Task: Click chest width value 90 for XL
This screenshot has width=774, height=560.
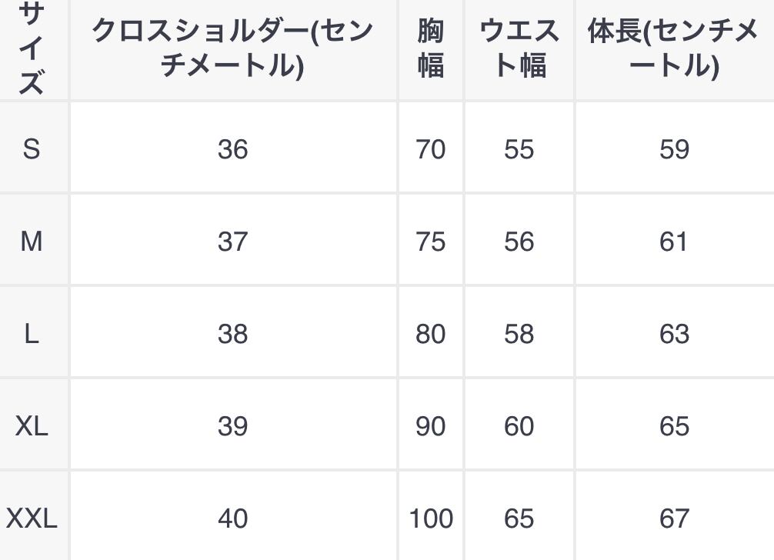Action: click(431, 425)
